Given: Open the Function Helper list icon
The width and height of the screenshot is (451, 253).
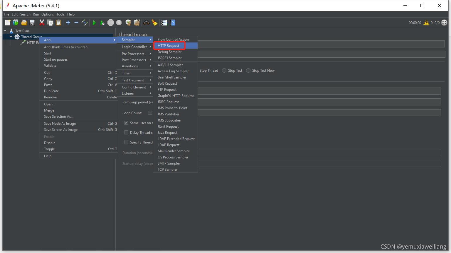Looking at the screenshot, I should tap(164, 23).
